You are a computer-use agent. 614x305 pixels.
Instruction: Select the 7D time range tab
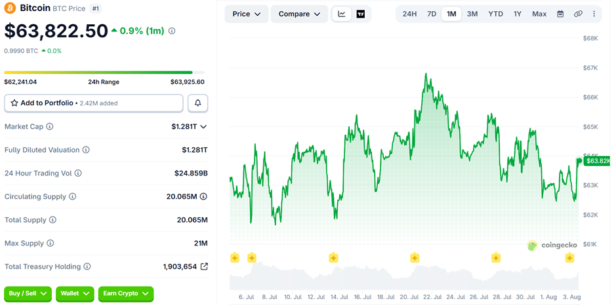pos(432,14)
